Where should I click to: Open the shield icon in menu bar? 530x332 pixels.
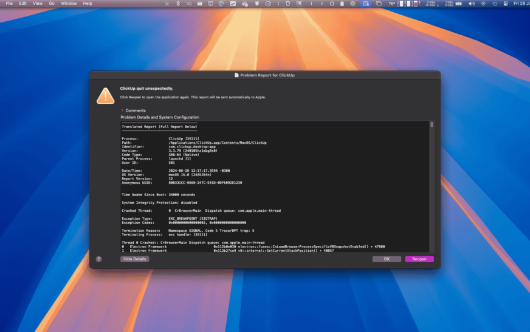[257, 4]
